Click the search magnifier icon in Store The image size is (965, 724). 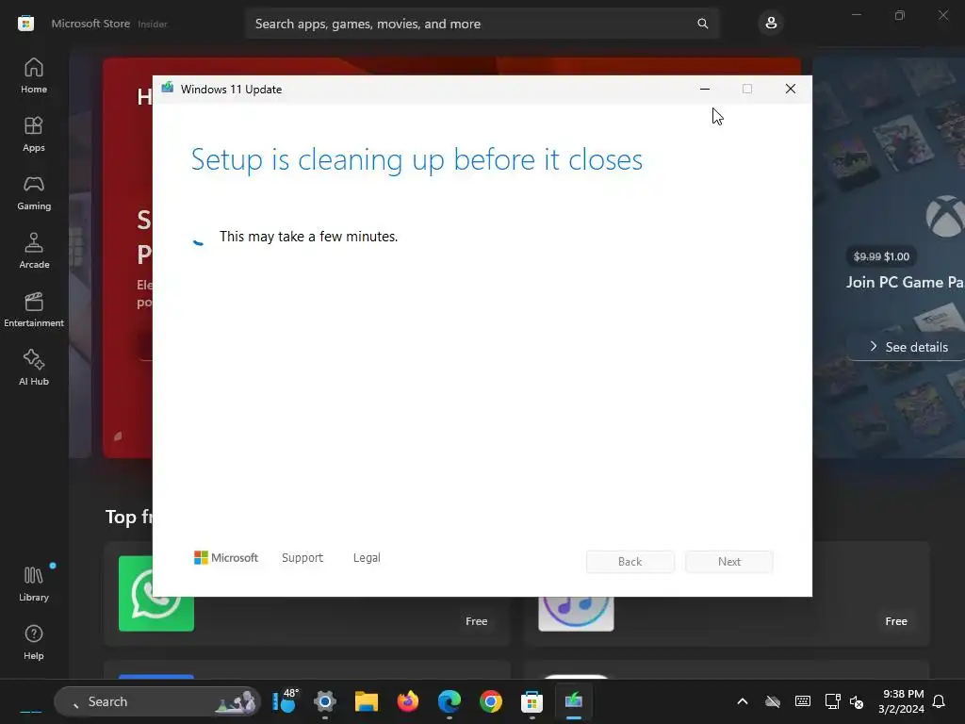(702, 24)
